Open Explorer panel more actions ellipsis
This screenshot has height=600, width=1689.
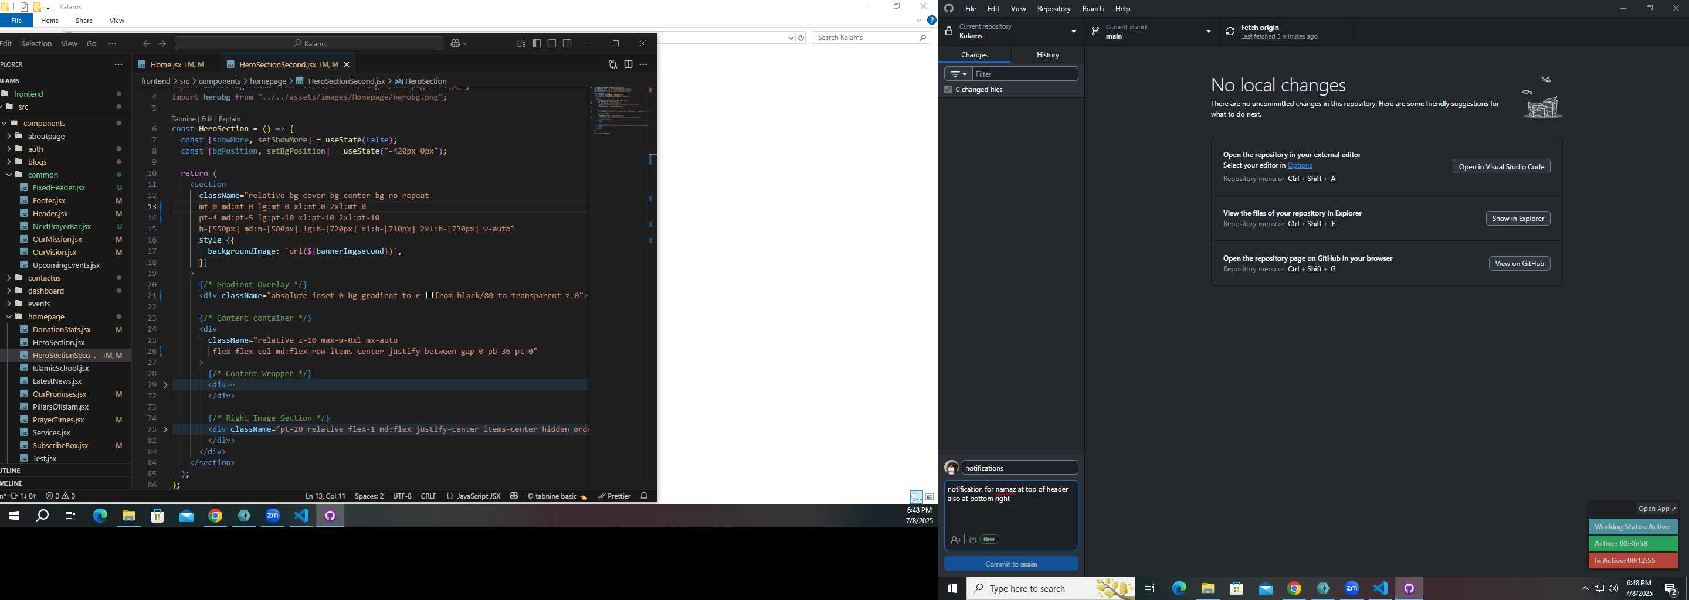pyautogui.click(x=118, y=65)
